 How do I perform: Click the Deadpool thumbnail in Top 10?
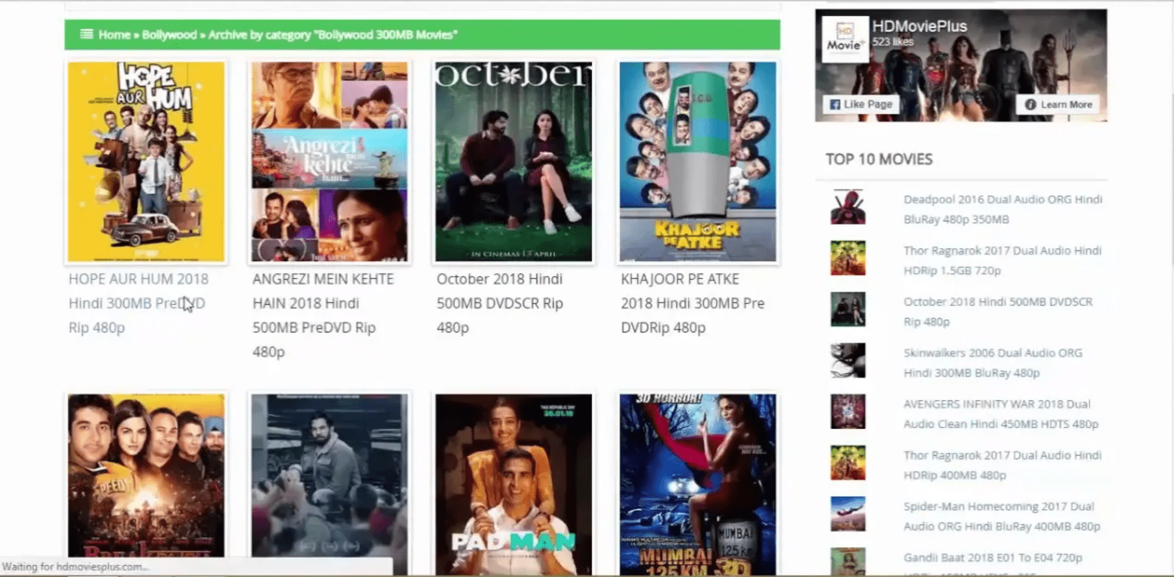847,207
